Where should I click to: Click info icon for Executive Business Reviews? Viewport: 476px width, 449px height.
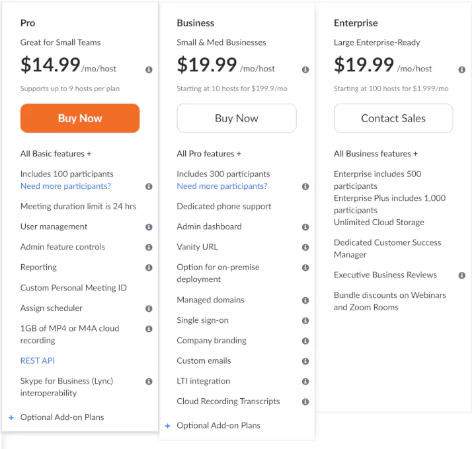(x=461, y=275)
